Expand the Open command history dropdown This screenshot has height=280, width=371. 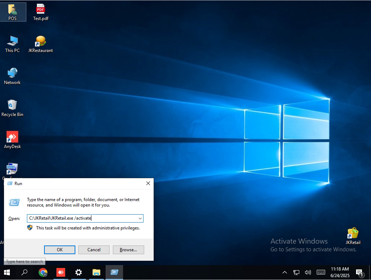[x=140, y=218]
